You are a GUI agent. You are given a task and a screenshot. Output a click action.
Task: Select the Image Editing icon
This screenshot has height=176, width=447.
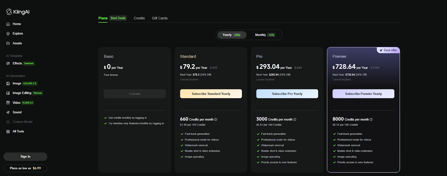tap(8, 93)
